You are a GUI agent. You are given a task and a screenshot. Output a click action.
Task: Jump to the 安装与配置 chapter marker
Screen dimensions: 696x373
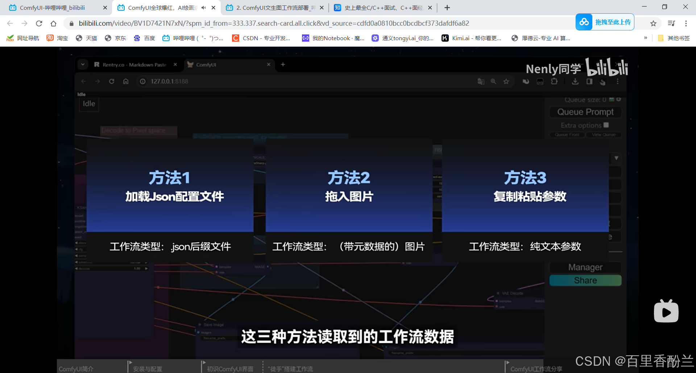[148, 369]
